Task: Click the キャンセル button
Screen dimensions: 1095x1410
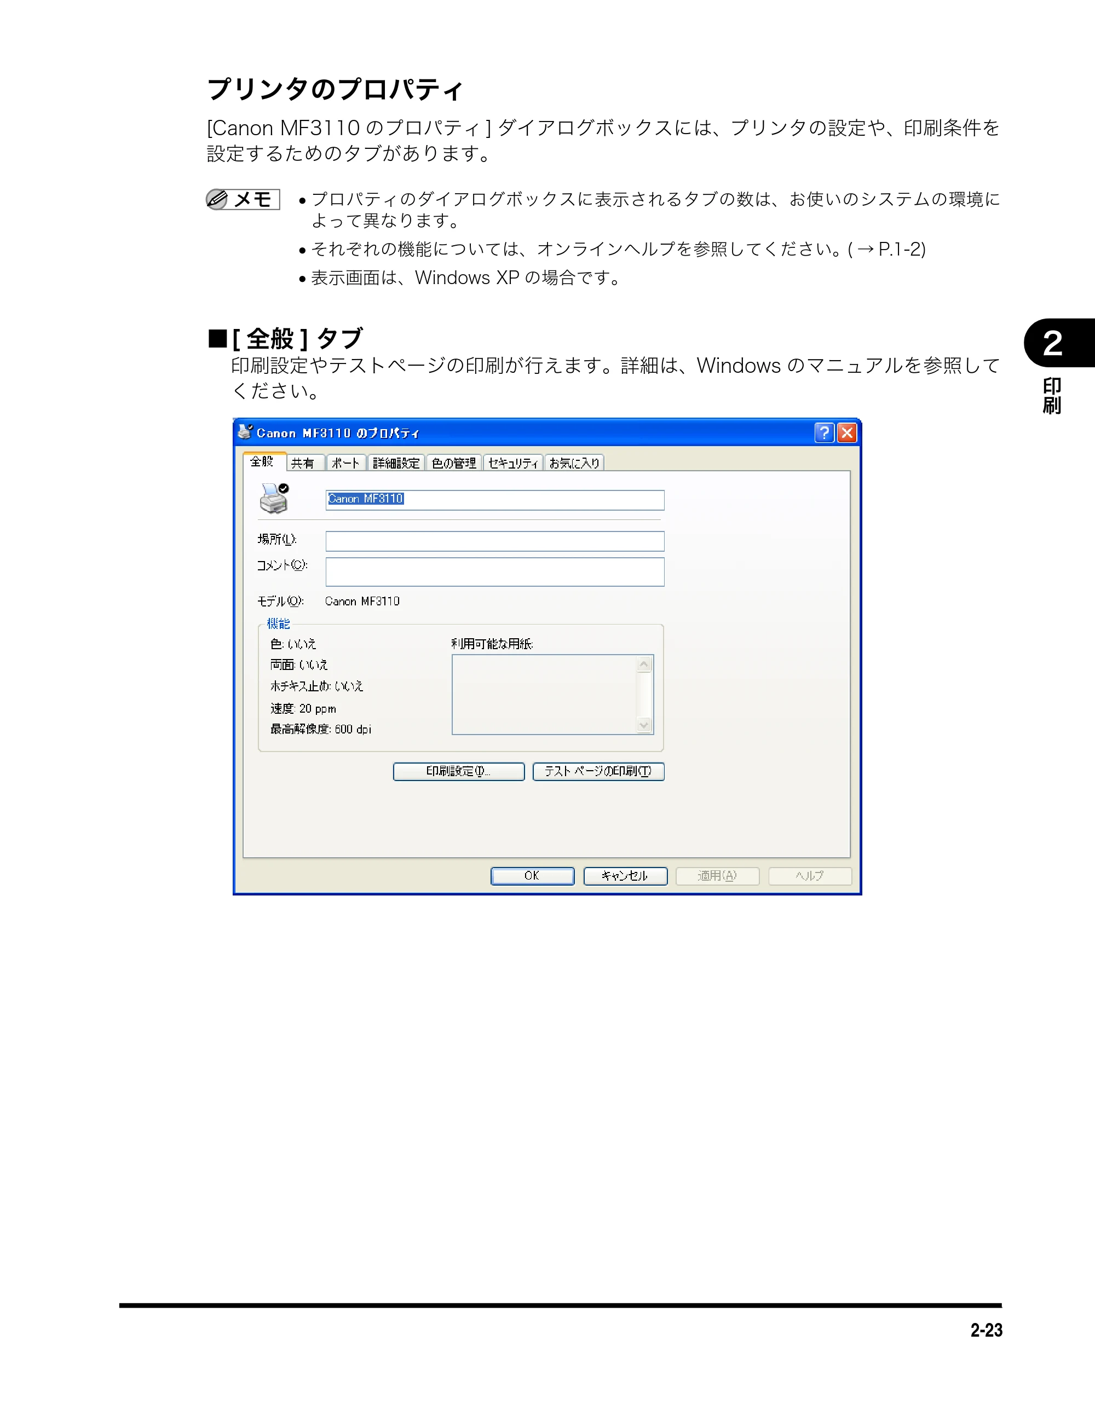Action: pyautogui.click(x=625, y=876)
